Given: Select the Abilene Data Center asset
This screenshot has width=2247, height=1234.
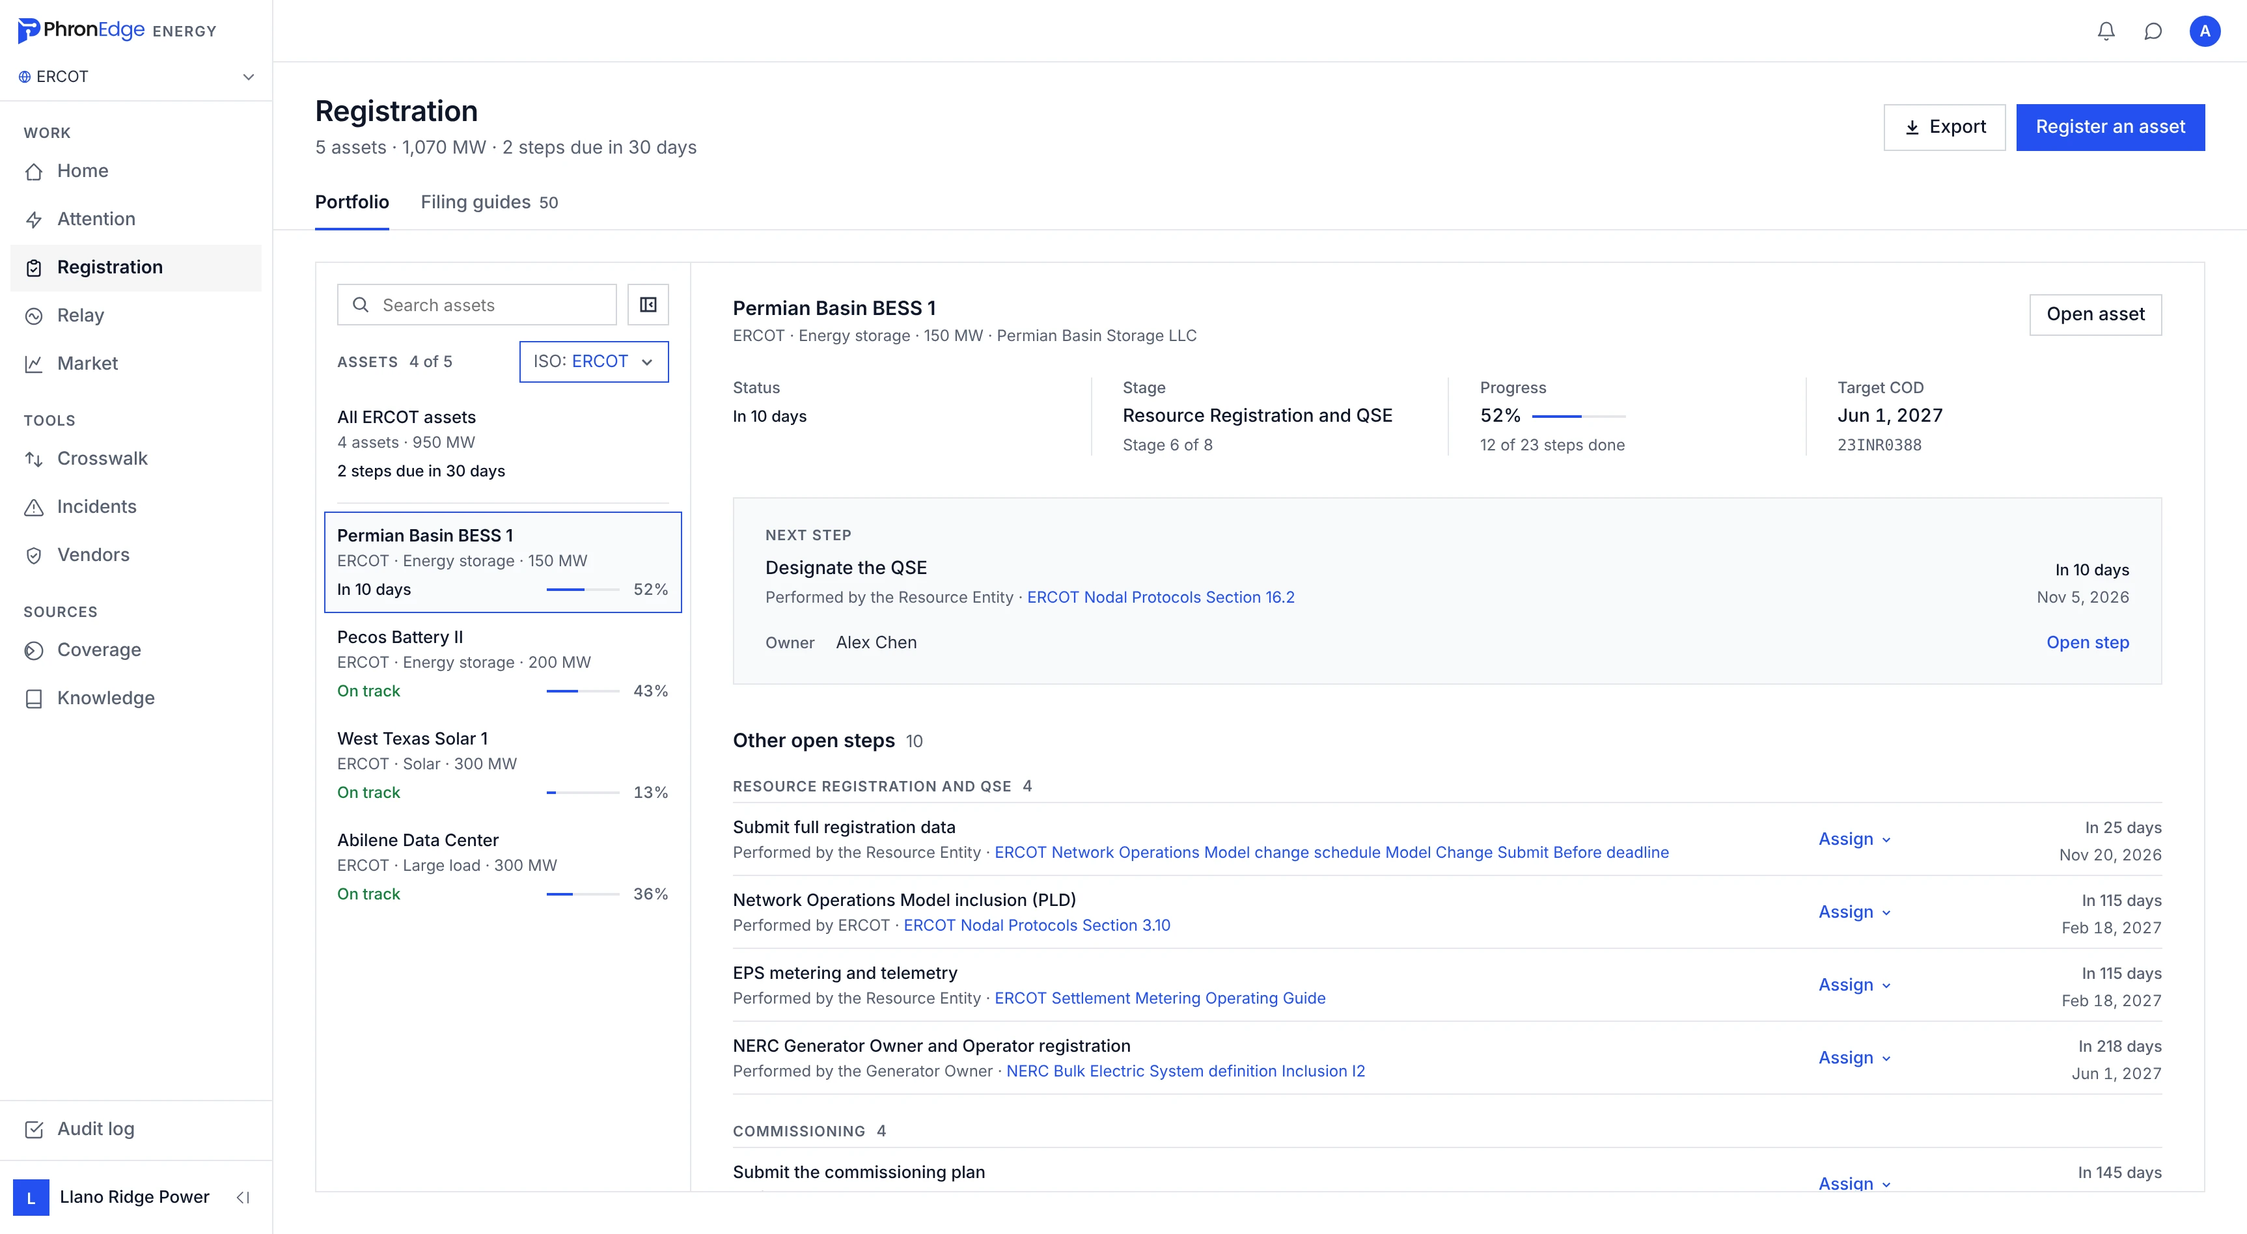Looking at the screenshot, I should (503, 867).
